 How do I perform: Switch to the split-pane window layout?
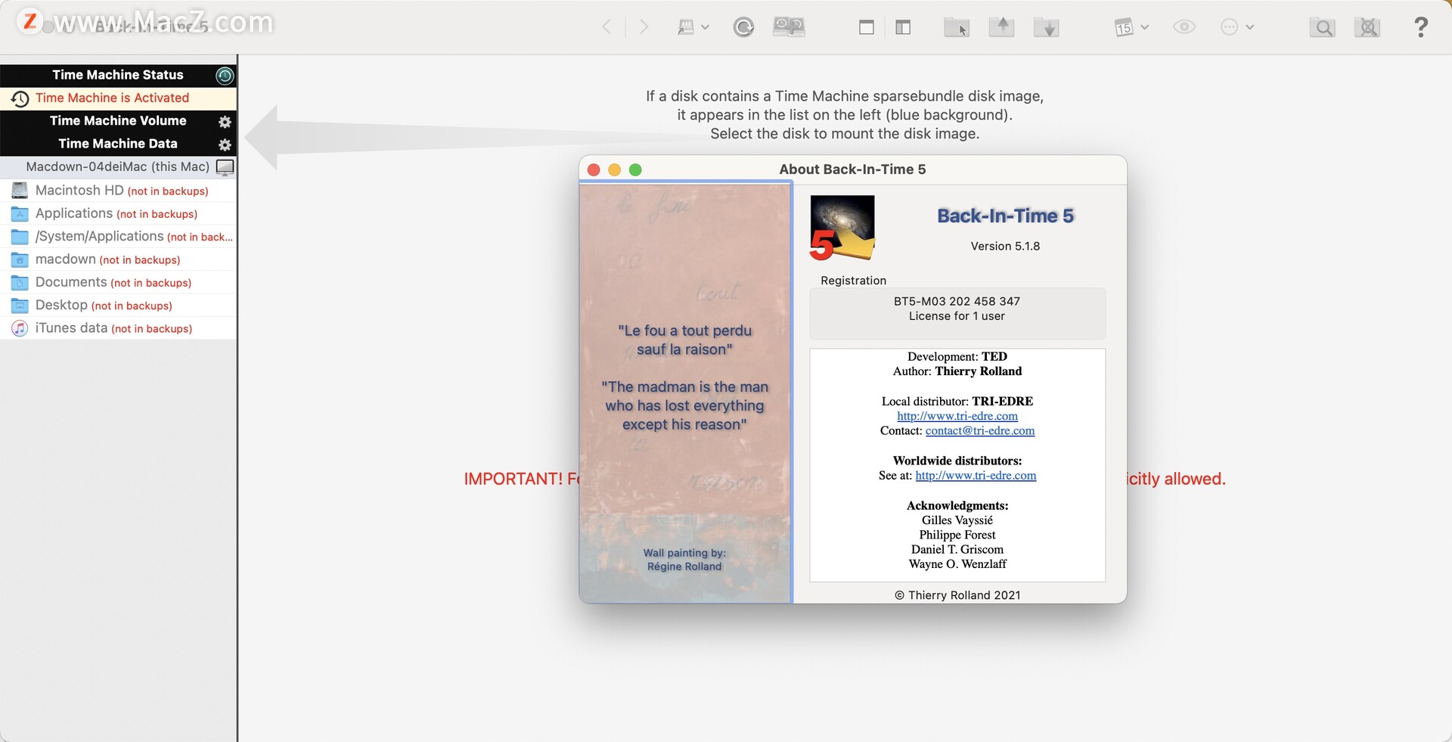point(903,27)
